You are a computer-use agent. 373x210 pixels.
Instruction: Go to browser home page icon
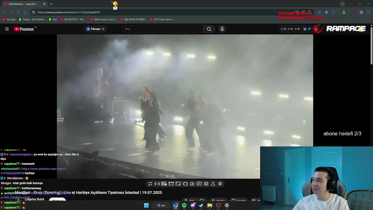pos(25,12)
